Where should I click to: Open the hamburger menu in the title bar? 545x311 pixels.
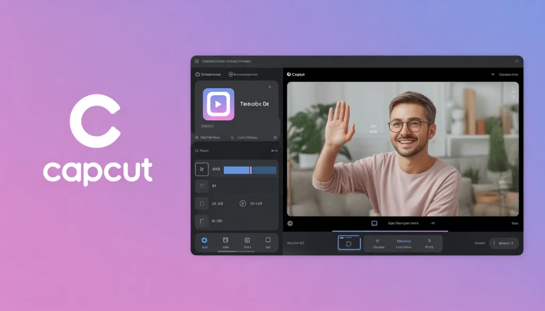(196, 61)
